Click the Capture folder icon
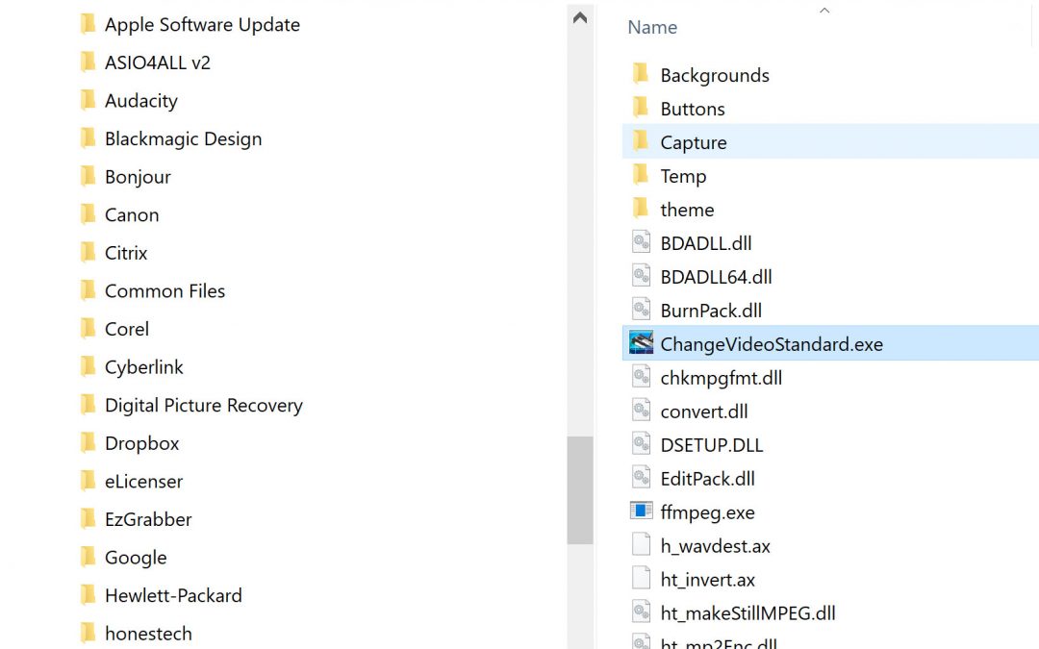This screenshot has width=1039, height=649. tap(641, 142)
